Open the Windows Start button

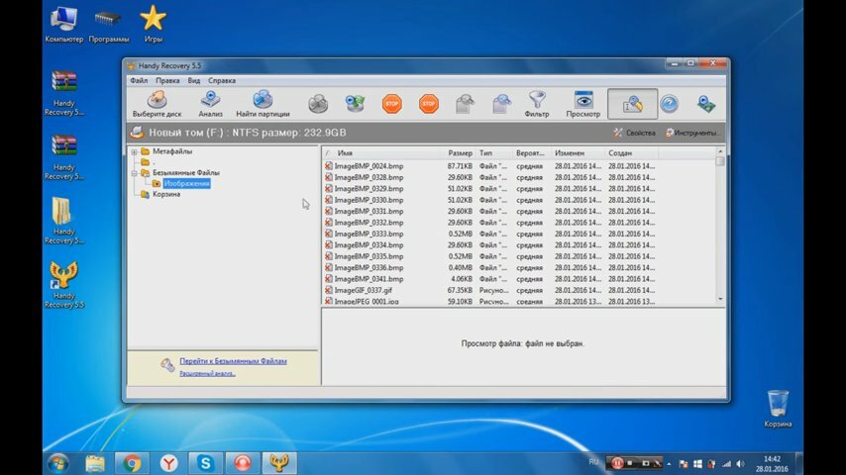pos(57,463)
